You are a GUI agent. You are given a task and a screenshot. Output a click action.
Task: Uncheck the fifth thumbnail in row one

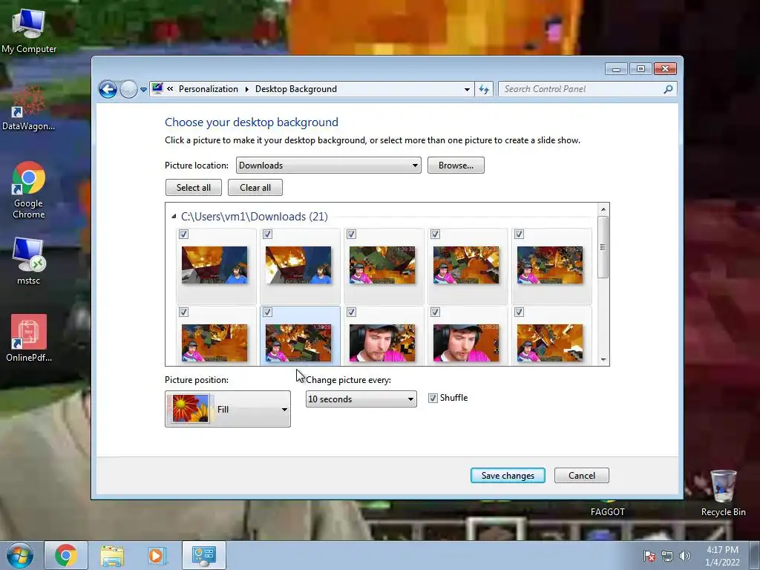519,235
